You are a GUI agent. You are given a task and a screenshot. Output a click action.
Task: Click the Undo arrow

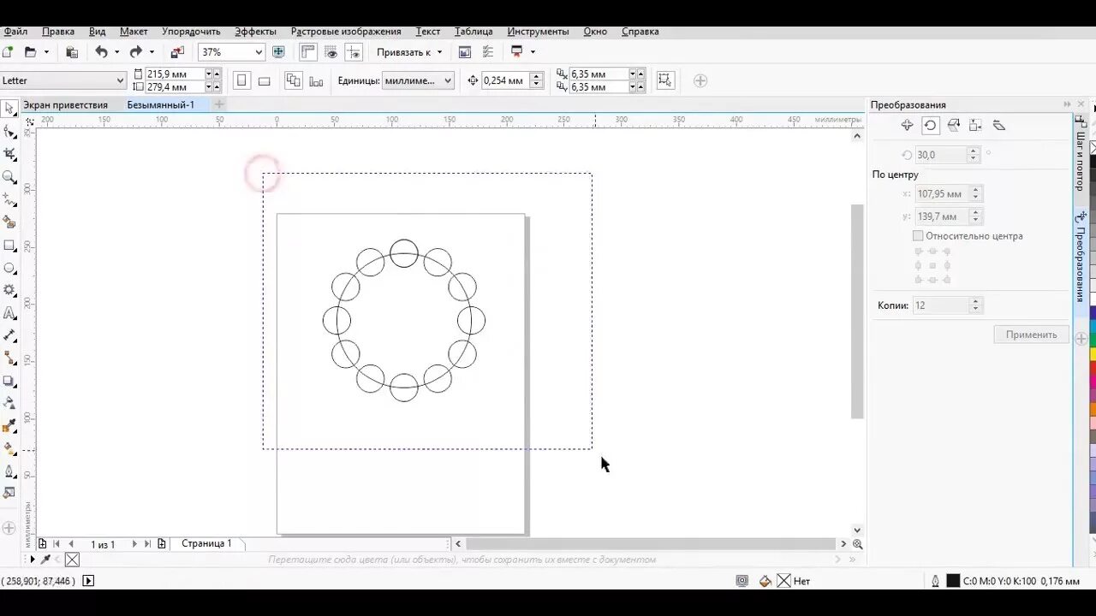(101, 52)
